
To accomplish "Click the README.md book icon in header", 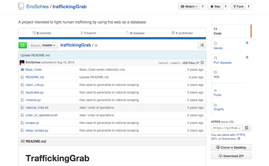I will [x=23, y=141].
